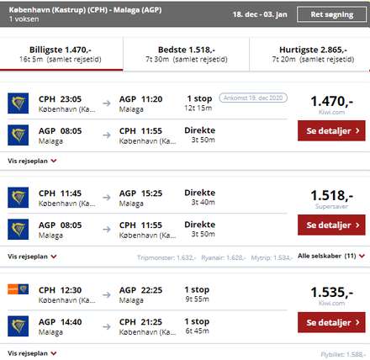This screenshot has height=360, width=370.
Task: Open Alle selskaber (11) dropdown
Action: click(x=331, y=256)
